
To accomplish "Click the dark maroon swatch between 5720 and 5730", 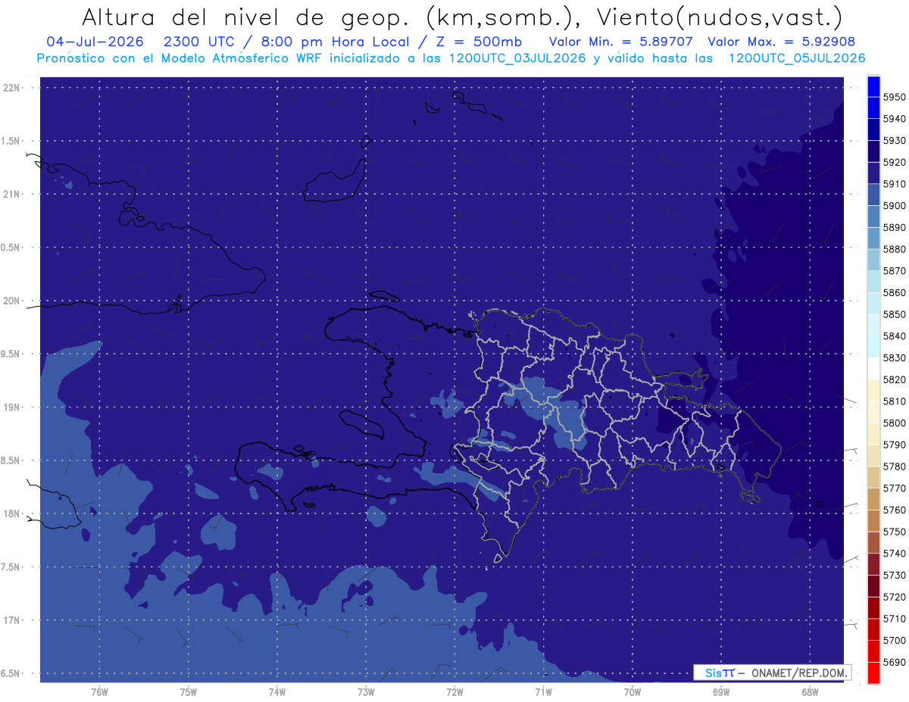I will coord(873,585).
